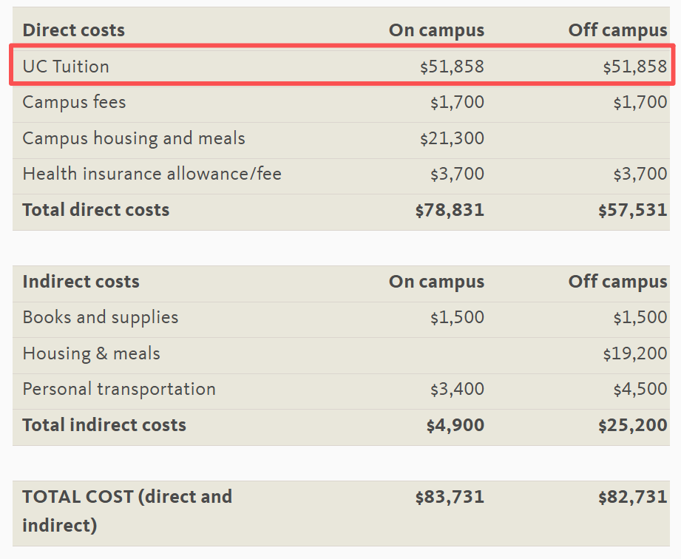Click the "Total indirect costs" row label
681x559 pixels.
click(104, 425)
